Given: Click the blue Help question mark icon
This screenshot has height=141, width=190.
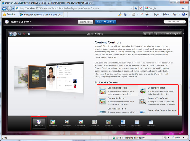Looking at the screenshot, I should (184, 14).
